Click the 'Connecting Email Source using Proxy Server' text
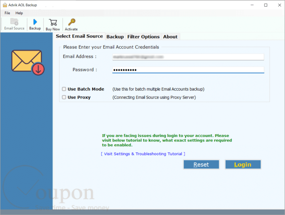This screenshot has height=215, width=285. (154, 97)
